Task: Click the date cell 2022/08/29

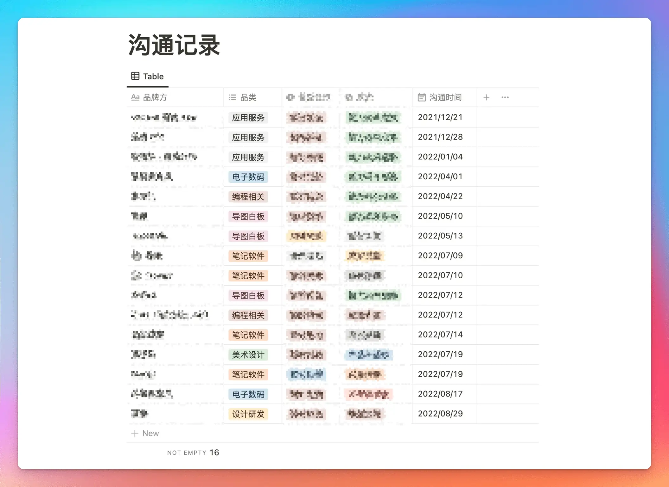Action: [445, 414]
